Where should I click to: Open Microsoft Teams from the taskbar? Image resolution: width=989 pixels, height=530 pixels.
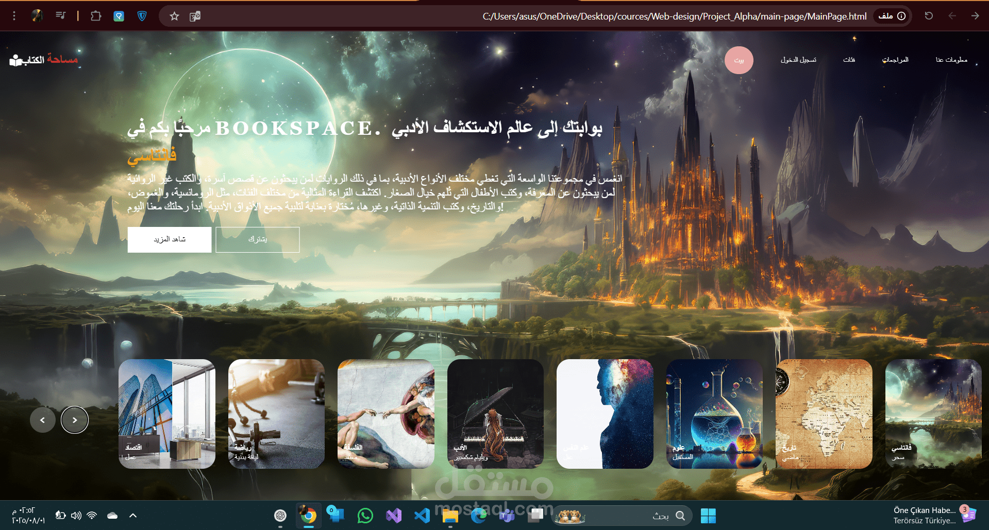coord(507,516)
